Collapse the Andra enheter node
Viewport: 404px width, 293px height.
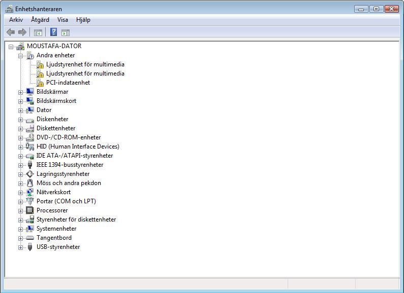[x=20, y=56]
